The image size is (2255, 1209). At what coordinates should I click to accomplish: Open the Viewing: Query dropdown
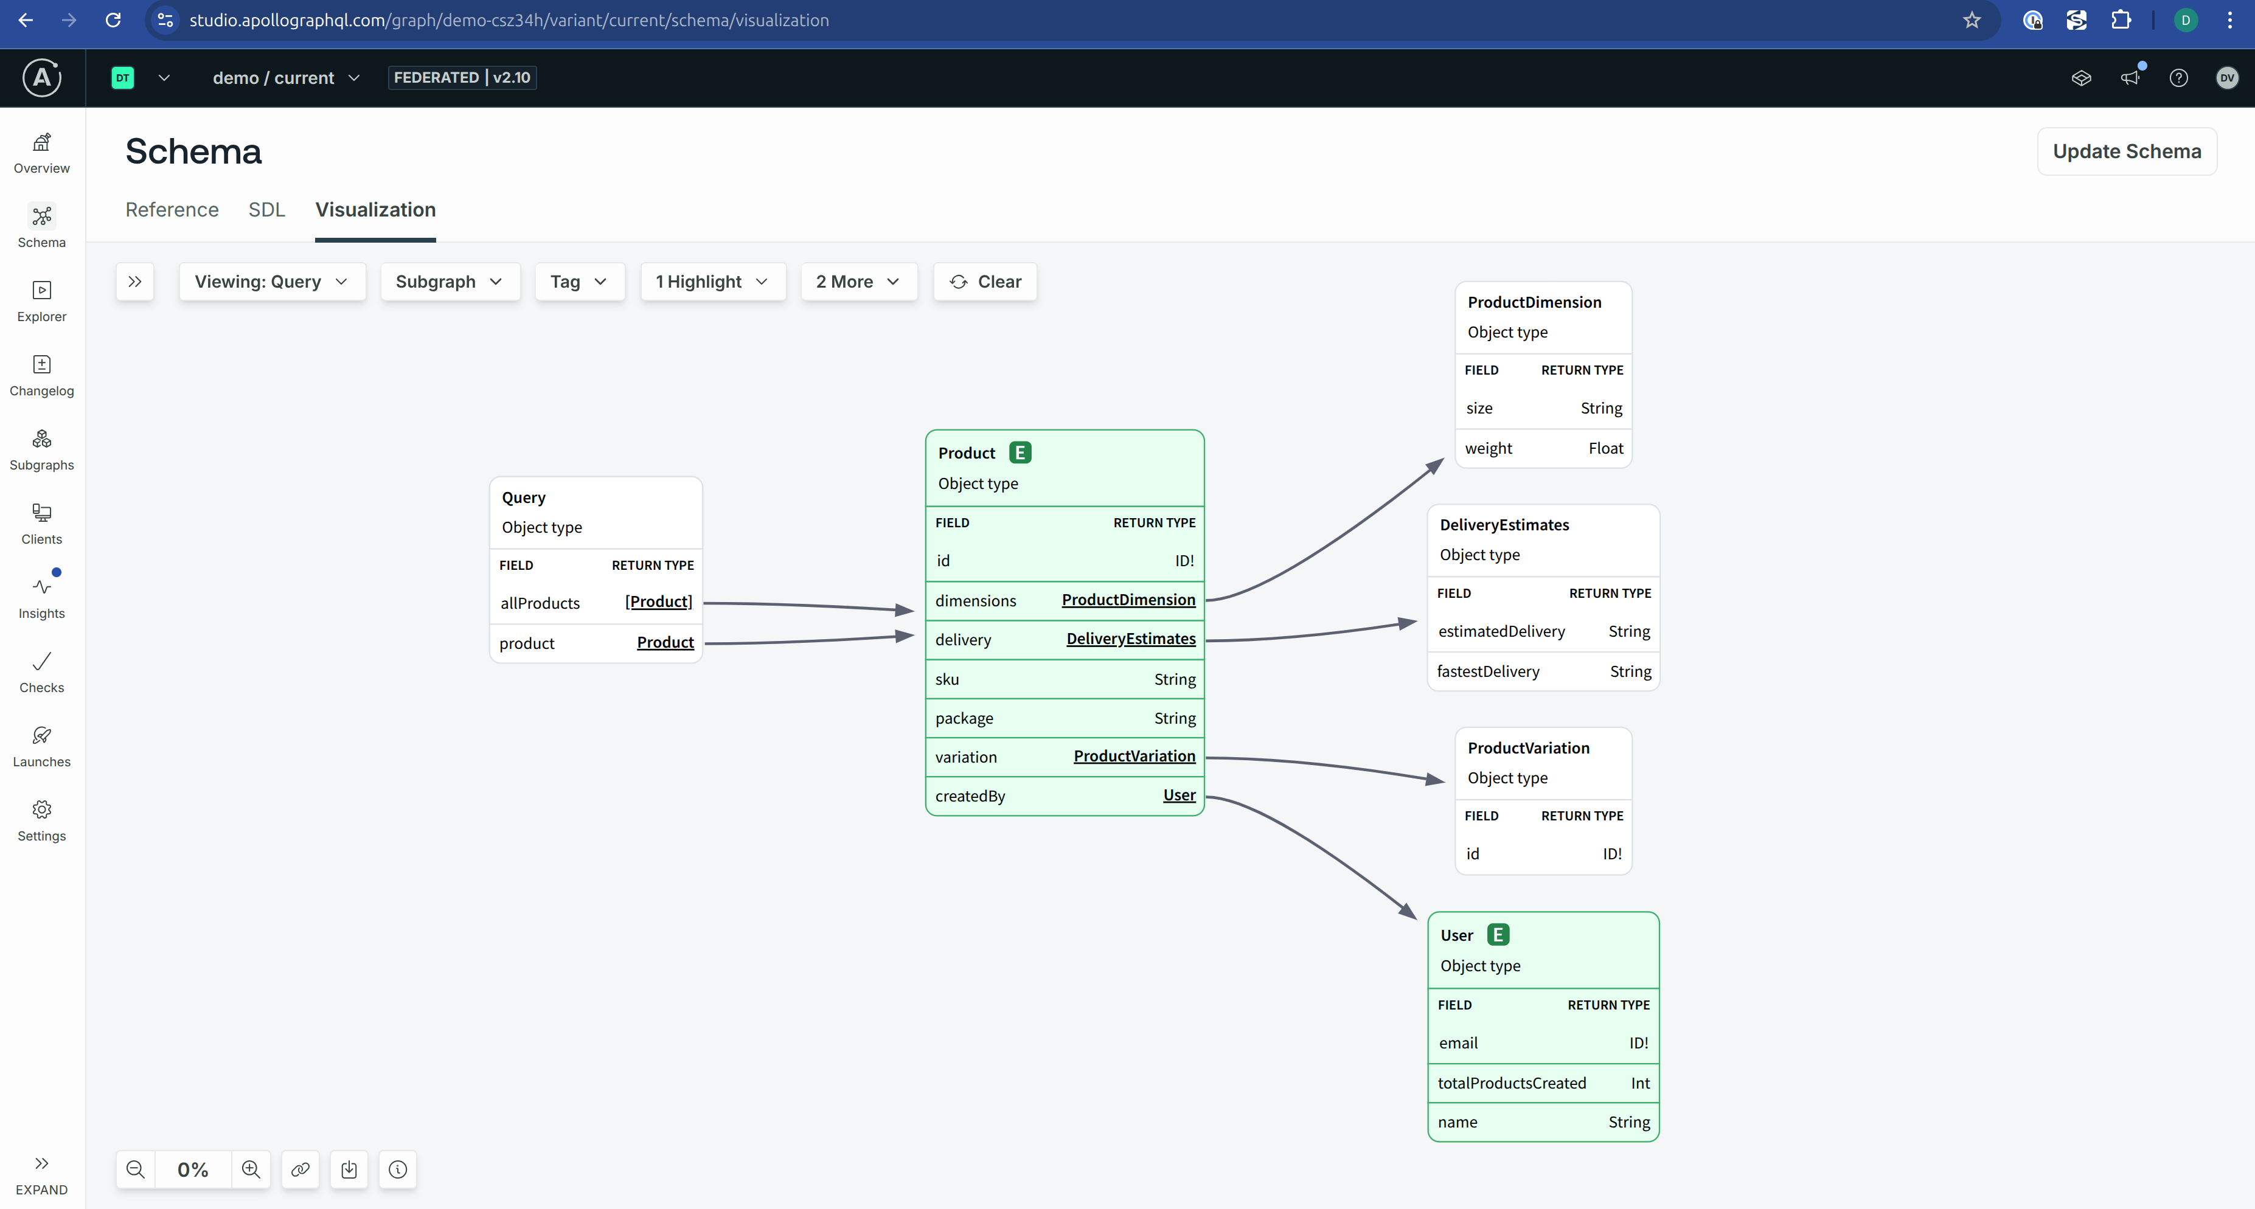click(x=271, y=282)
